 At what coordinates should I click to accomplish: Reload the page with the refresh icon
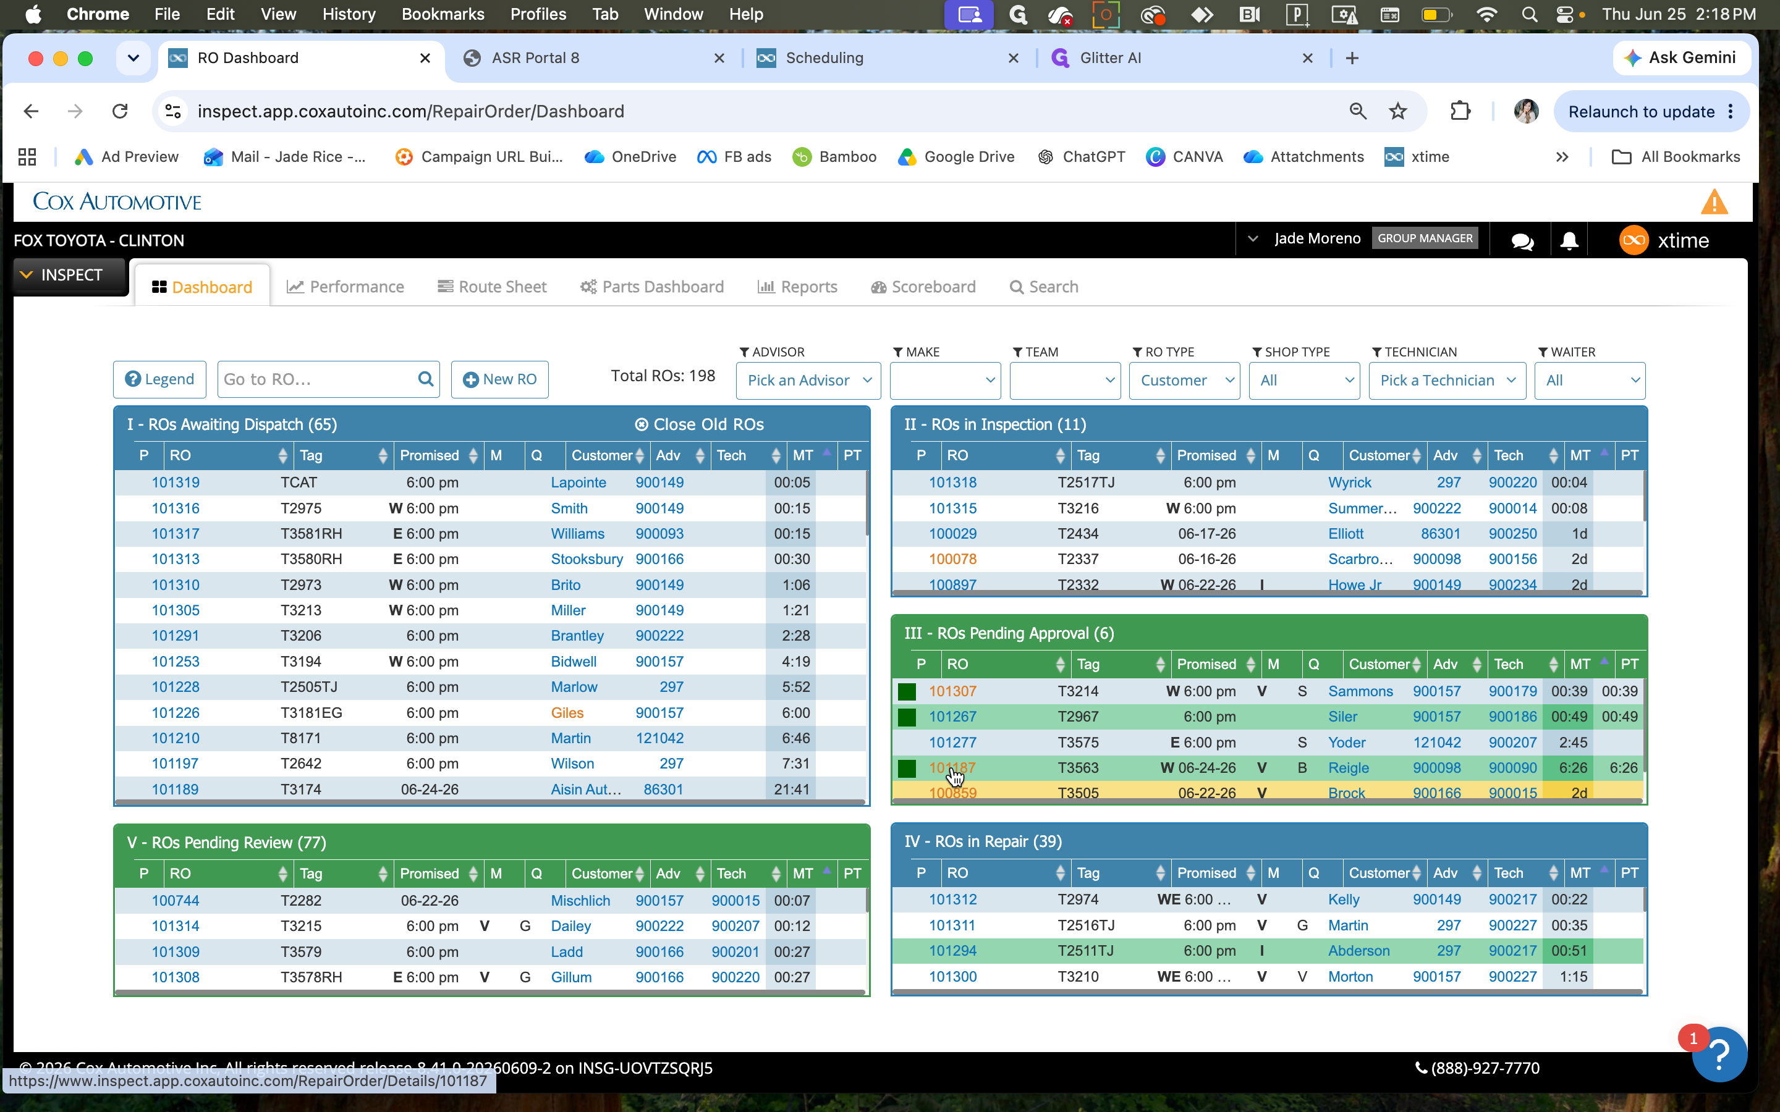click(120, 111)
